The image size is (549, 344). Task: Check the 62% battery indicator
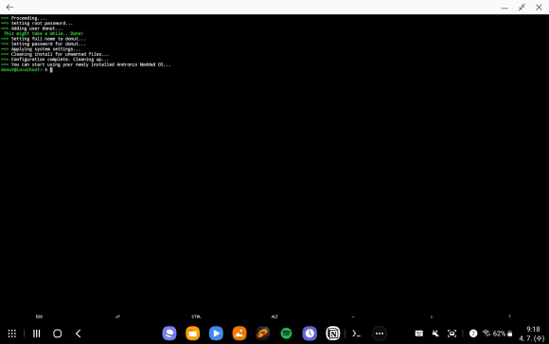coord(503,334)
